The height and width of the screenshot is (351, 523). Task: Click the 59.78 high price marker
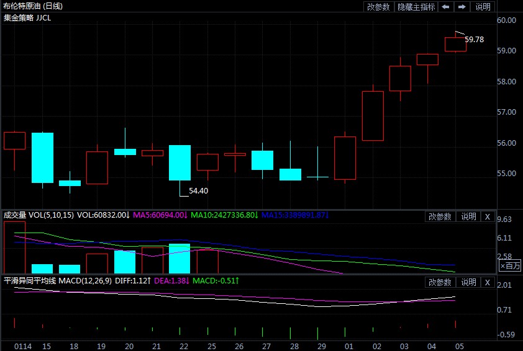(475, 39)
